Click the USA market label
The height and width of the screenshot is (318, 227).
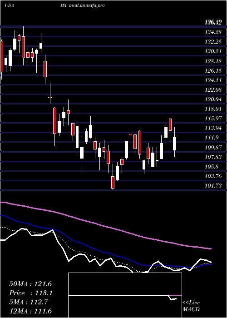(x=9, y=5)
